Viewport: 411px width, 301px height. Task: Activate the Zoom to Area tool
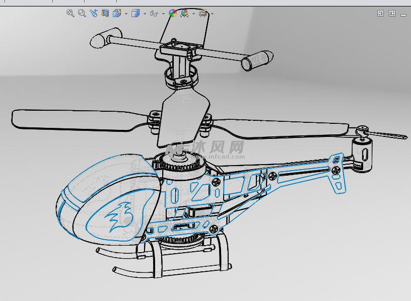pos(81,13)
